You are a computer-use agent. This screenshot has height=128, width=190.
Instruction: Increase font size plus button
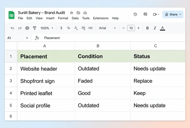[138, 28]
